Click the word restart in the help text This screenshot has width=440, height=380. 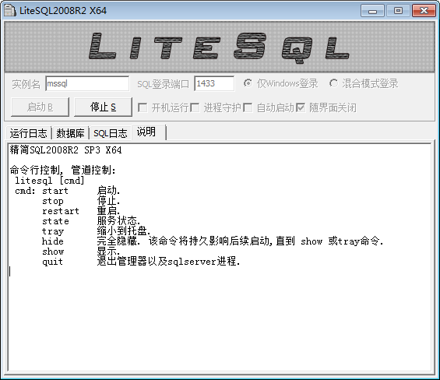[61, 211]
